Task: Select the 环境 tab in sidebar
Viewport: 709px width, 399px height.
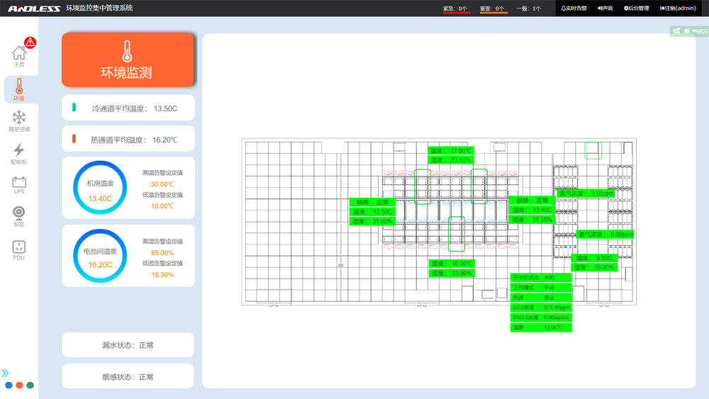Action: click(19, 89)
